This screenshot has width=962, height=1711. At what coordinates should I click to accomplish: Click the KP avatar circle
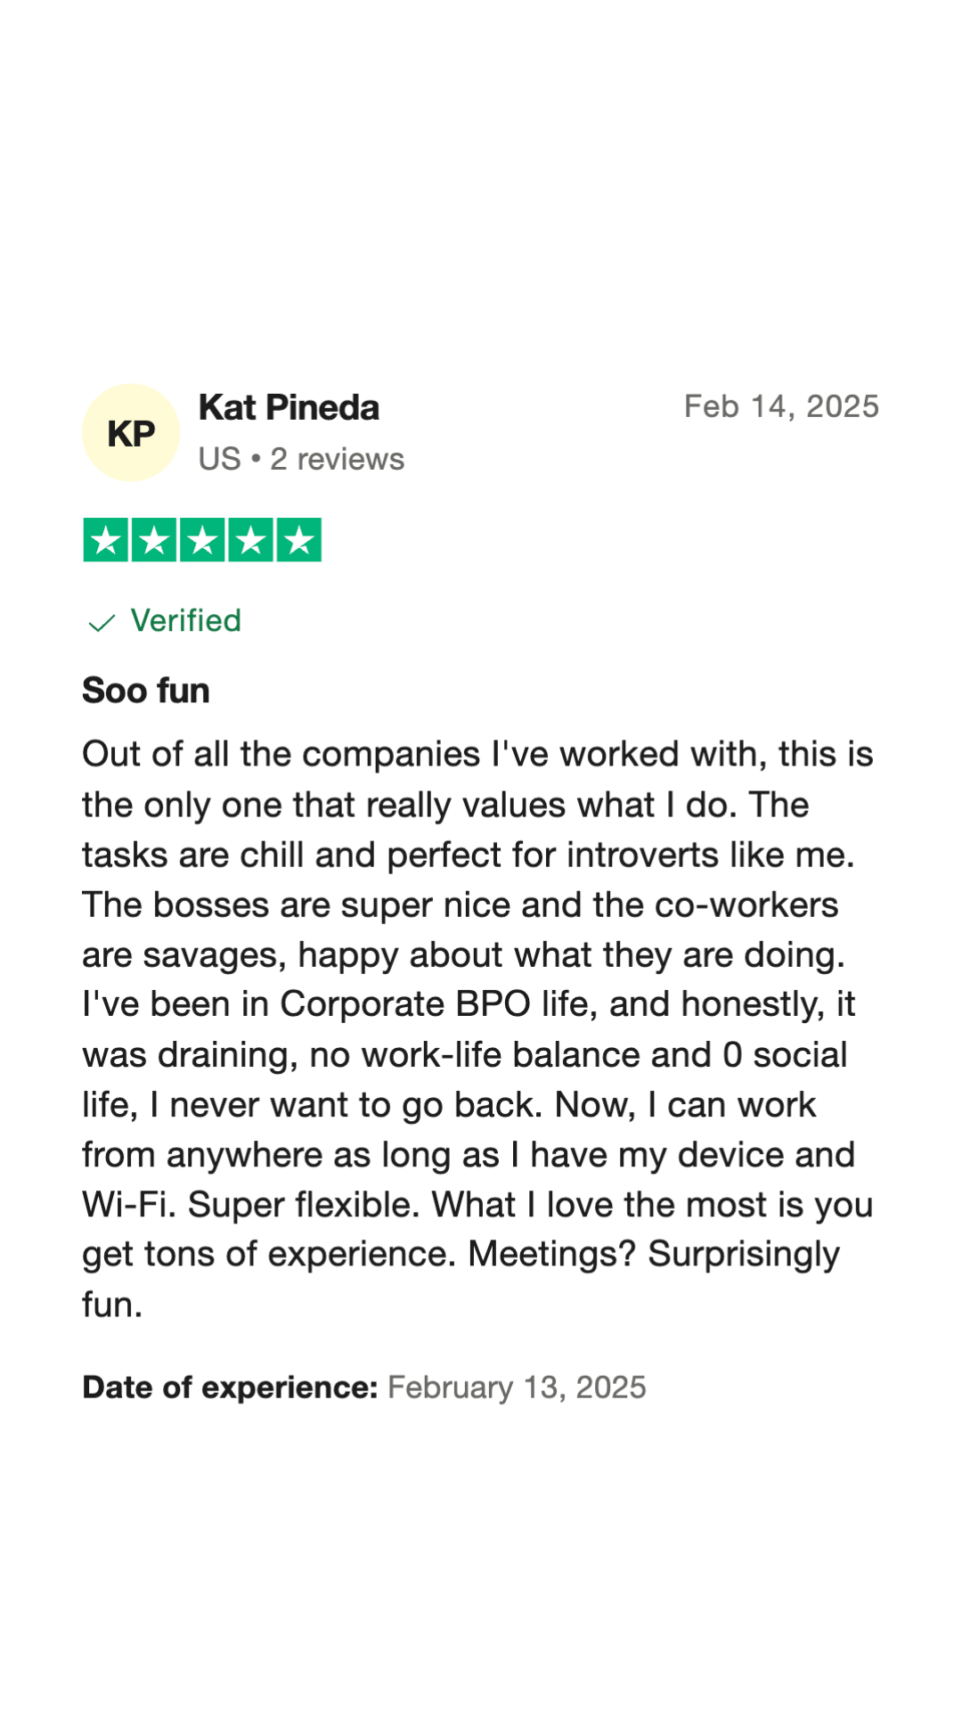131,433
